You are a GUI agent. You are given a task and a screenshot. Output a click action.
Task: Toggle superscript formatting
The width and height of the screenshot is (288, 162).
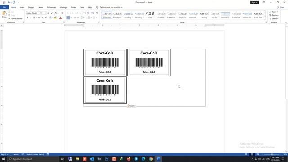[x=46, y=18]
